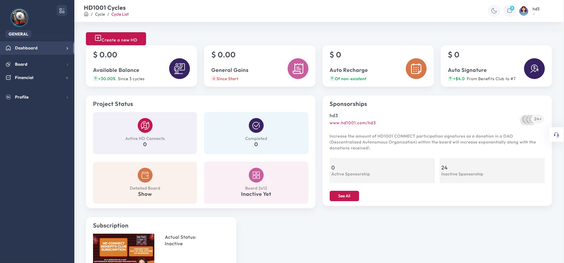Click the Completed checkmark icon

256,125
